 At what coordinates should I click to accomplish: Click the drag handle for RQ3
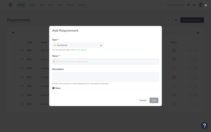coord(22,68)
